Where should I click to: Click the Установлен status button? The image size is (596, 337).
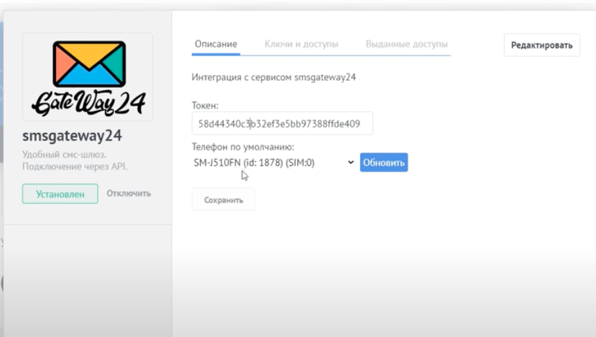pos(60,194)
